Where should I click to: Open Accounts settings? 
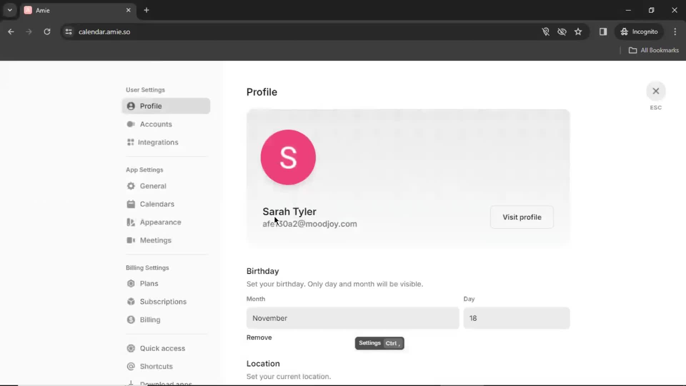point(156,124)
